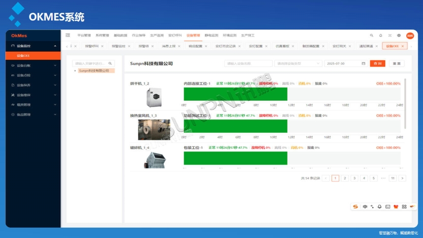Screen dimensions: 423x238
Task: Close the 触发器配置 tab
Action: click(323, 46)
